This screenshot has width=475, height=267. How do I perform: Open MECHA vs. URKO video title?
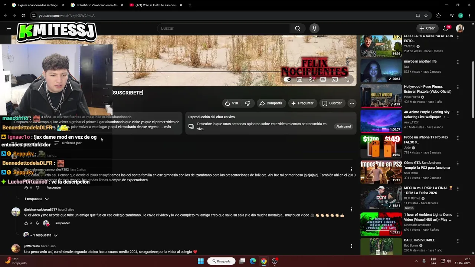[428, 190]
